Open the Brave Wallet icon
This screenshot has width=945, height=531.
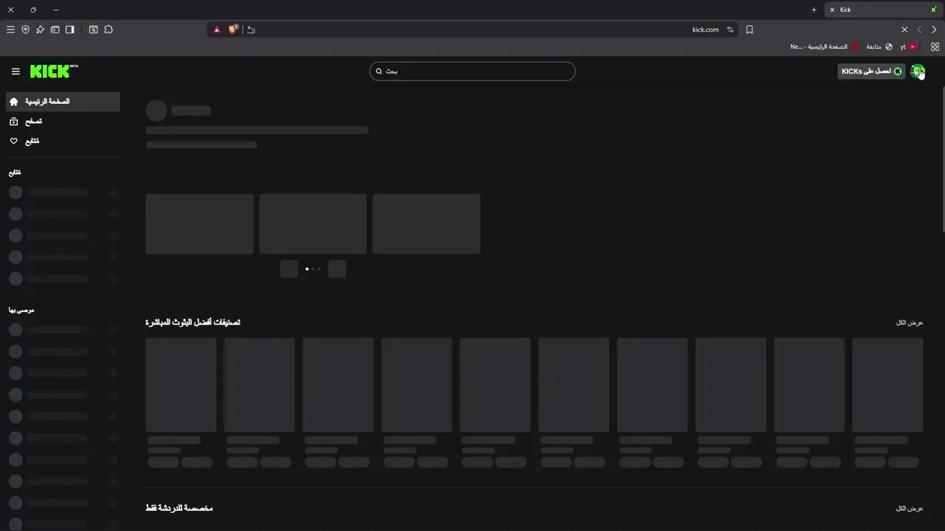point(55,29)
